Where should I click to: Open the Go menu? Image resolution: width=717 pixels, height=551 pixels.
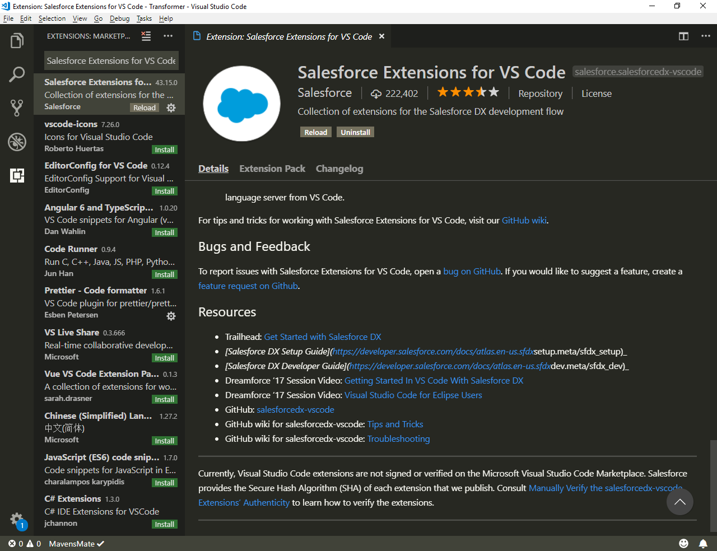(x=99, y=18)
